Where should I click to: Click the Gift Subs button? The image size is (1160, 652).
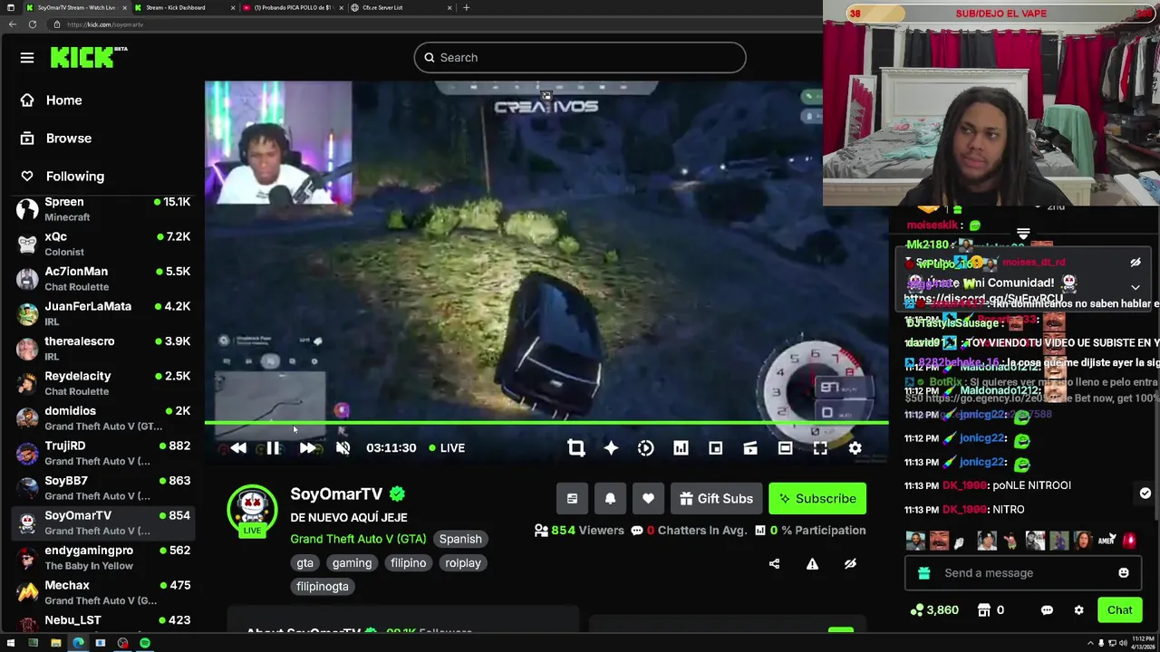click(716, 498)
